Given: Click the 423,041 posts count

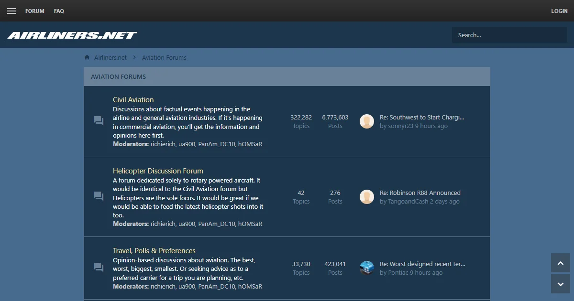Looking at the screenshot, I should pyautogui.click(x=335, y=264).
